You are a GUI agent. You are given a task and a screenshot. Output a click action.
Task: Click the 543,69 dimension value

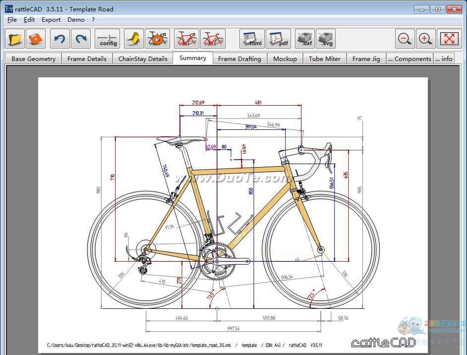point(253,116)
